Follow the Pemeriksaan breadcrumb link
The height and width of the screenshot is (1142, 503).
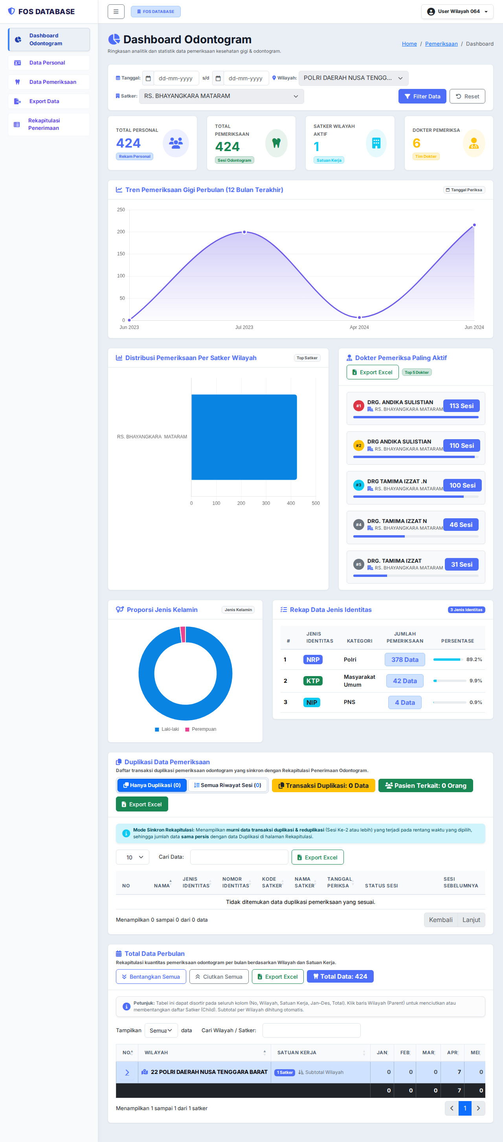441,44
